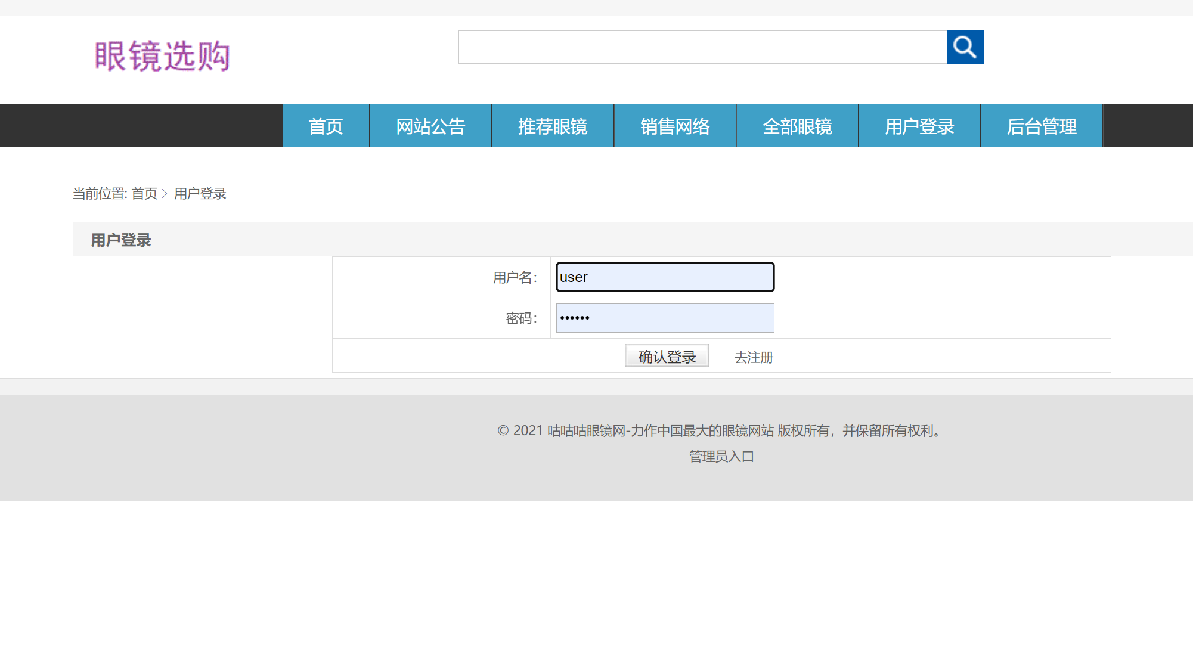Click the 密码 password field

[665, 318]
